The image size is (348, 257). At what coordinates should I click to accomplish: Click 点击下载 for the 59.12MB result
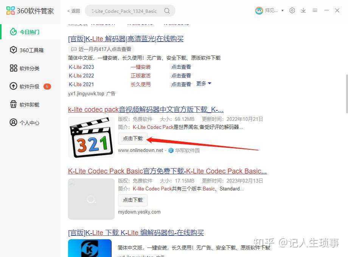tap(133, 138)
